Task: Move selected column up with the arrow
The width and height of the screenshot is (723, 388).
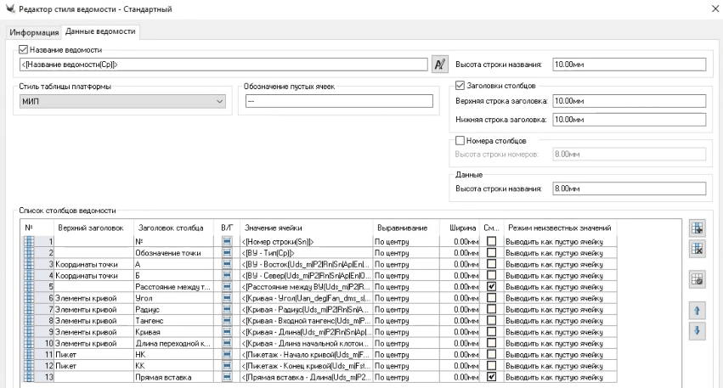Action: pyautogui.click(x=698, y=311)
